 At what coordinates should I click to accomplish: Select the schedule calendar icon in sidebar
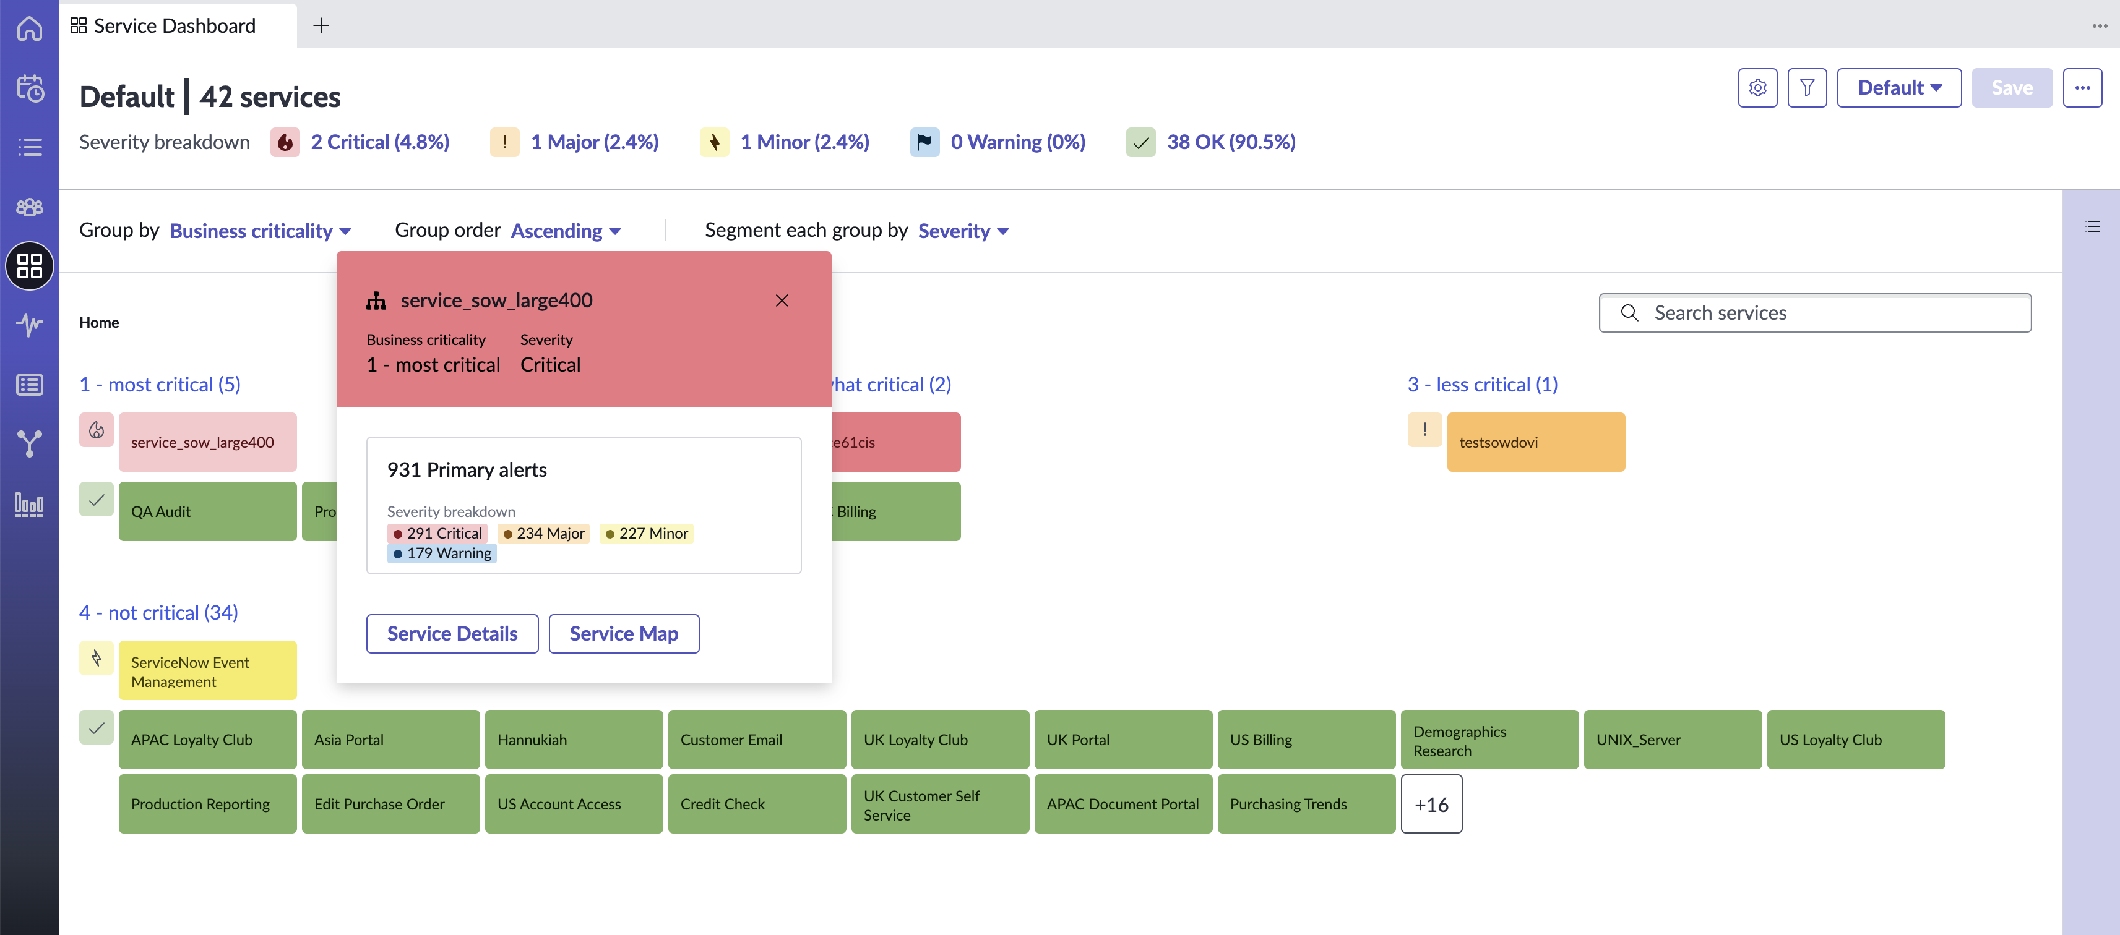[30, 88]
